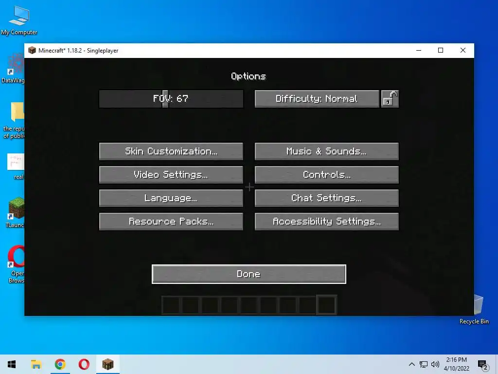The width and height of the screenshot is (498, 374).
Task: Select the last hotbar slot
Action: 326,305
